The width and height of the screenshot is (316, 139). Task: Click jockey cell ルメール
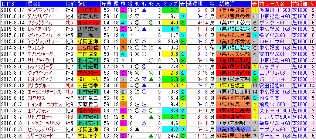(89, 23)
